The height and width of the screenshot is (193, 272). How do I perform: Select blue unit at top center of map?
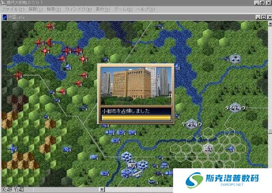click(x=159, y=26)
